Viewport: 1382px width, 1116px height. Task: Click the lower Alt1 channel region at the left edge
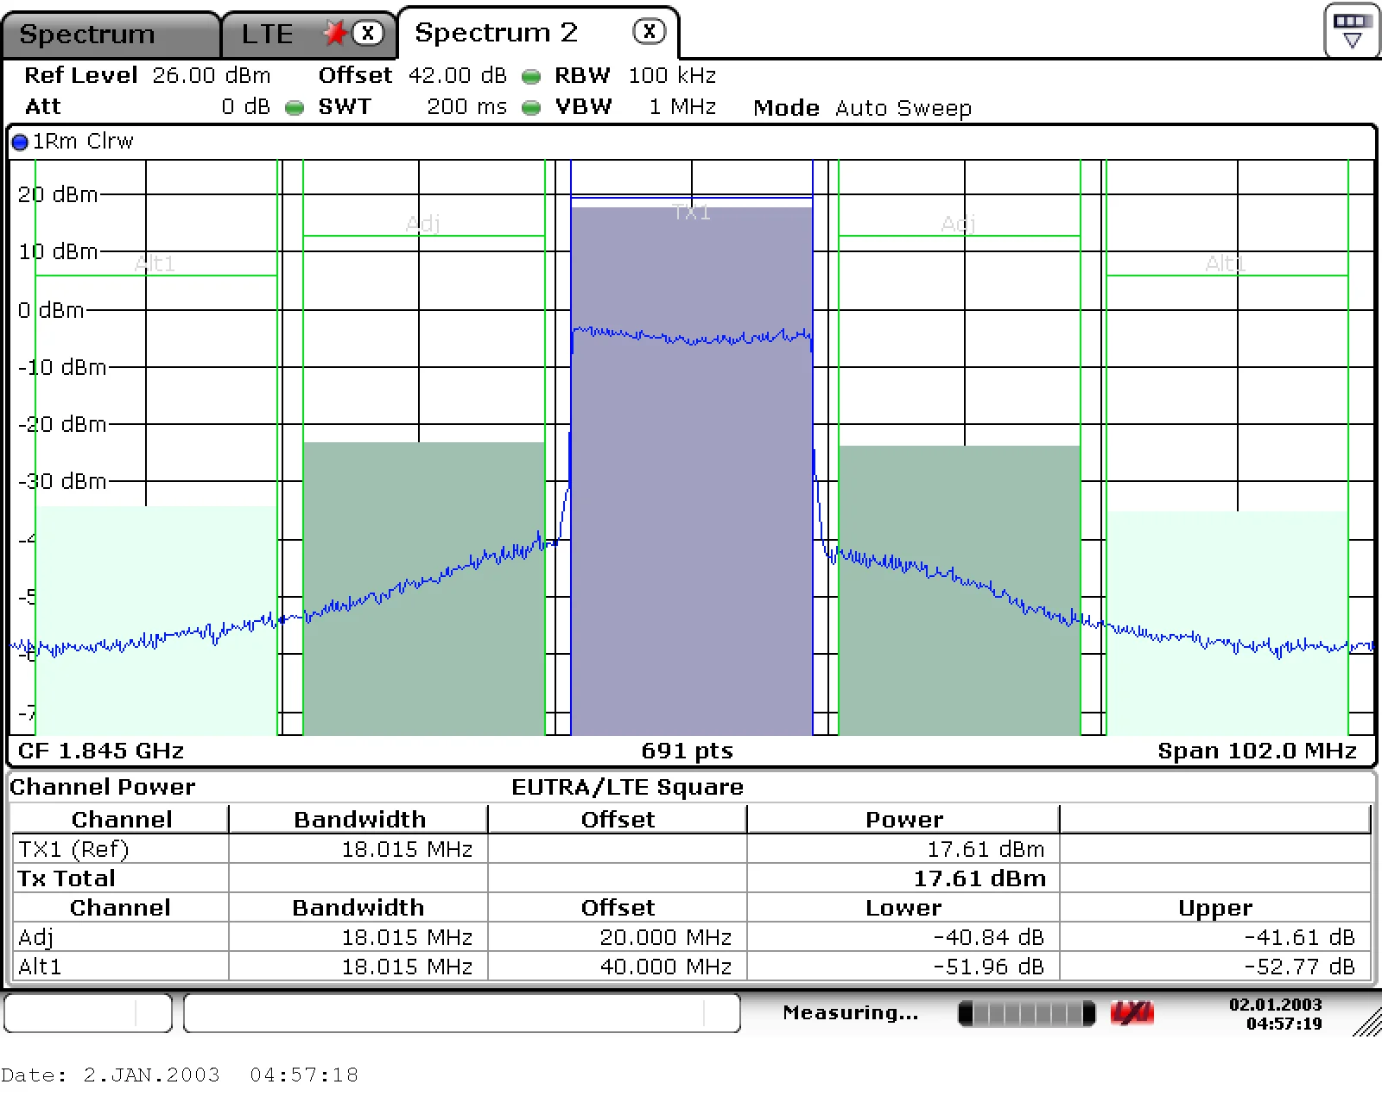[156, 620]
